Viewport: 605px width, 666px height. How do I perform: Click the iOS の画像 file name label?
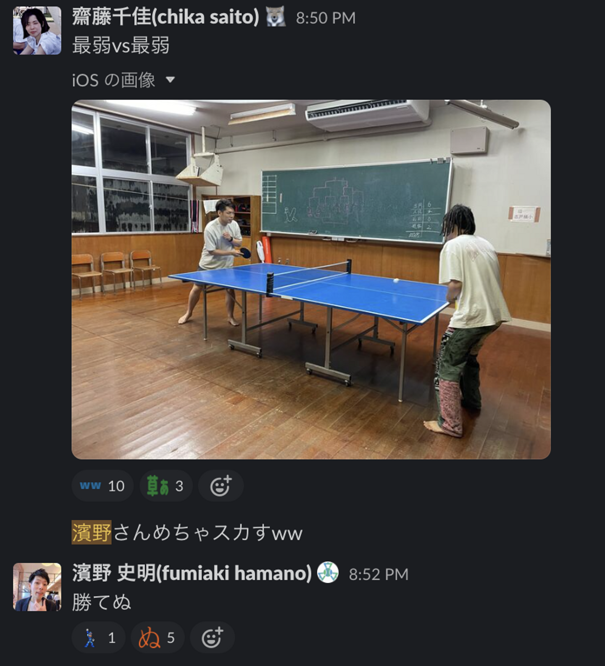(113, 79)
